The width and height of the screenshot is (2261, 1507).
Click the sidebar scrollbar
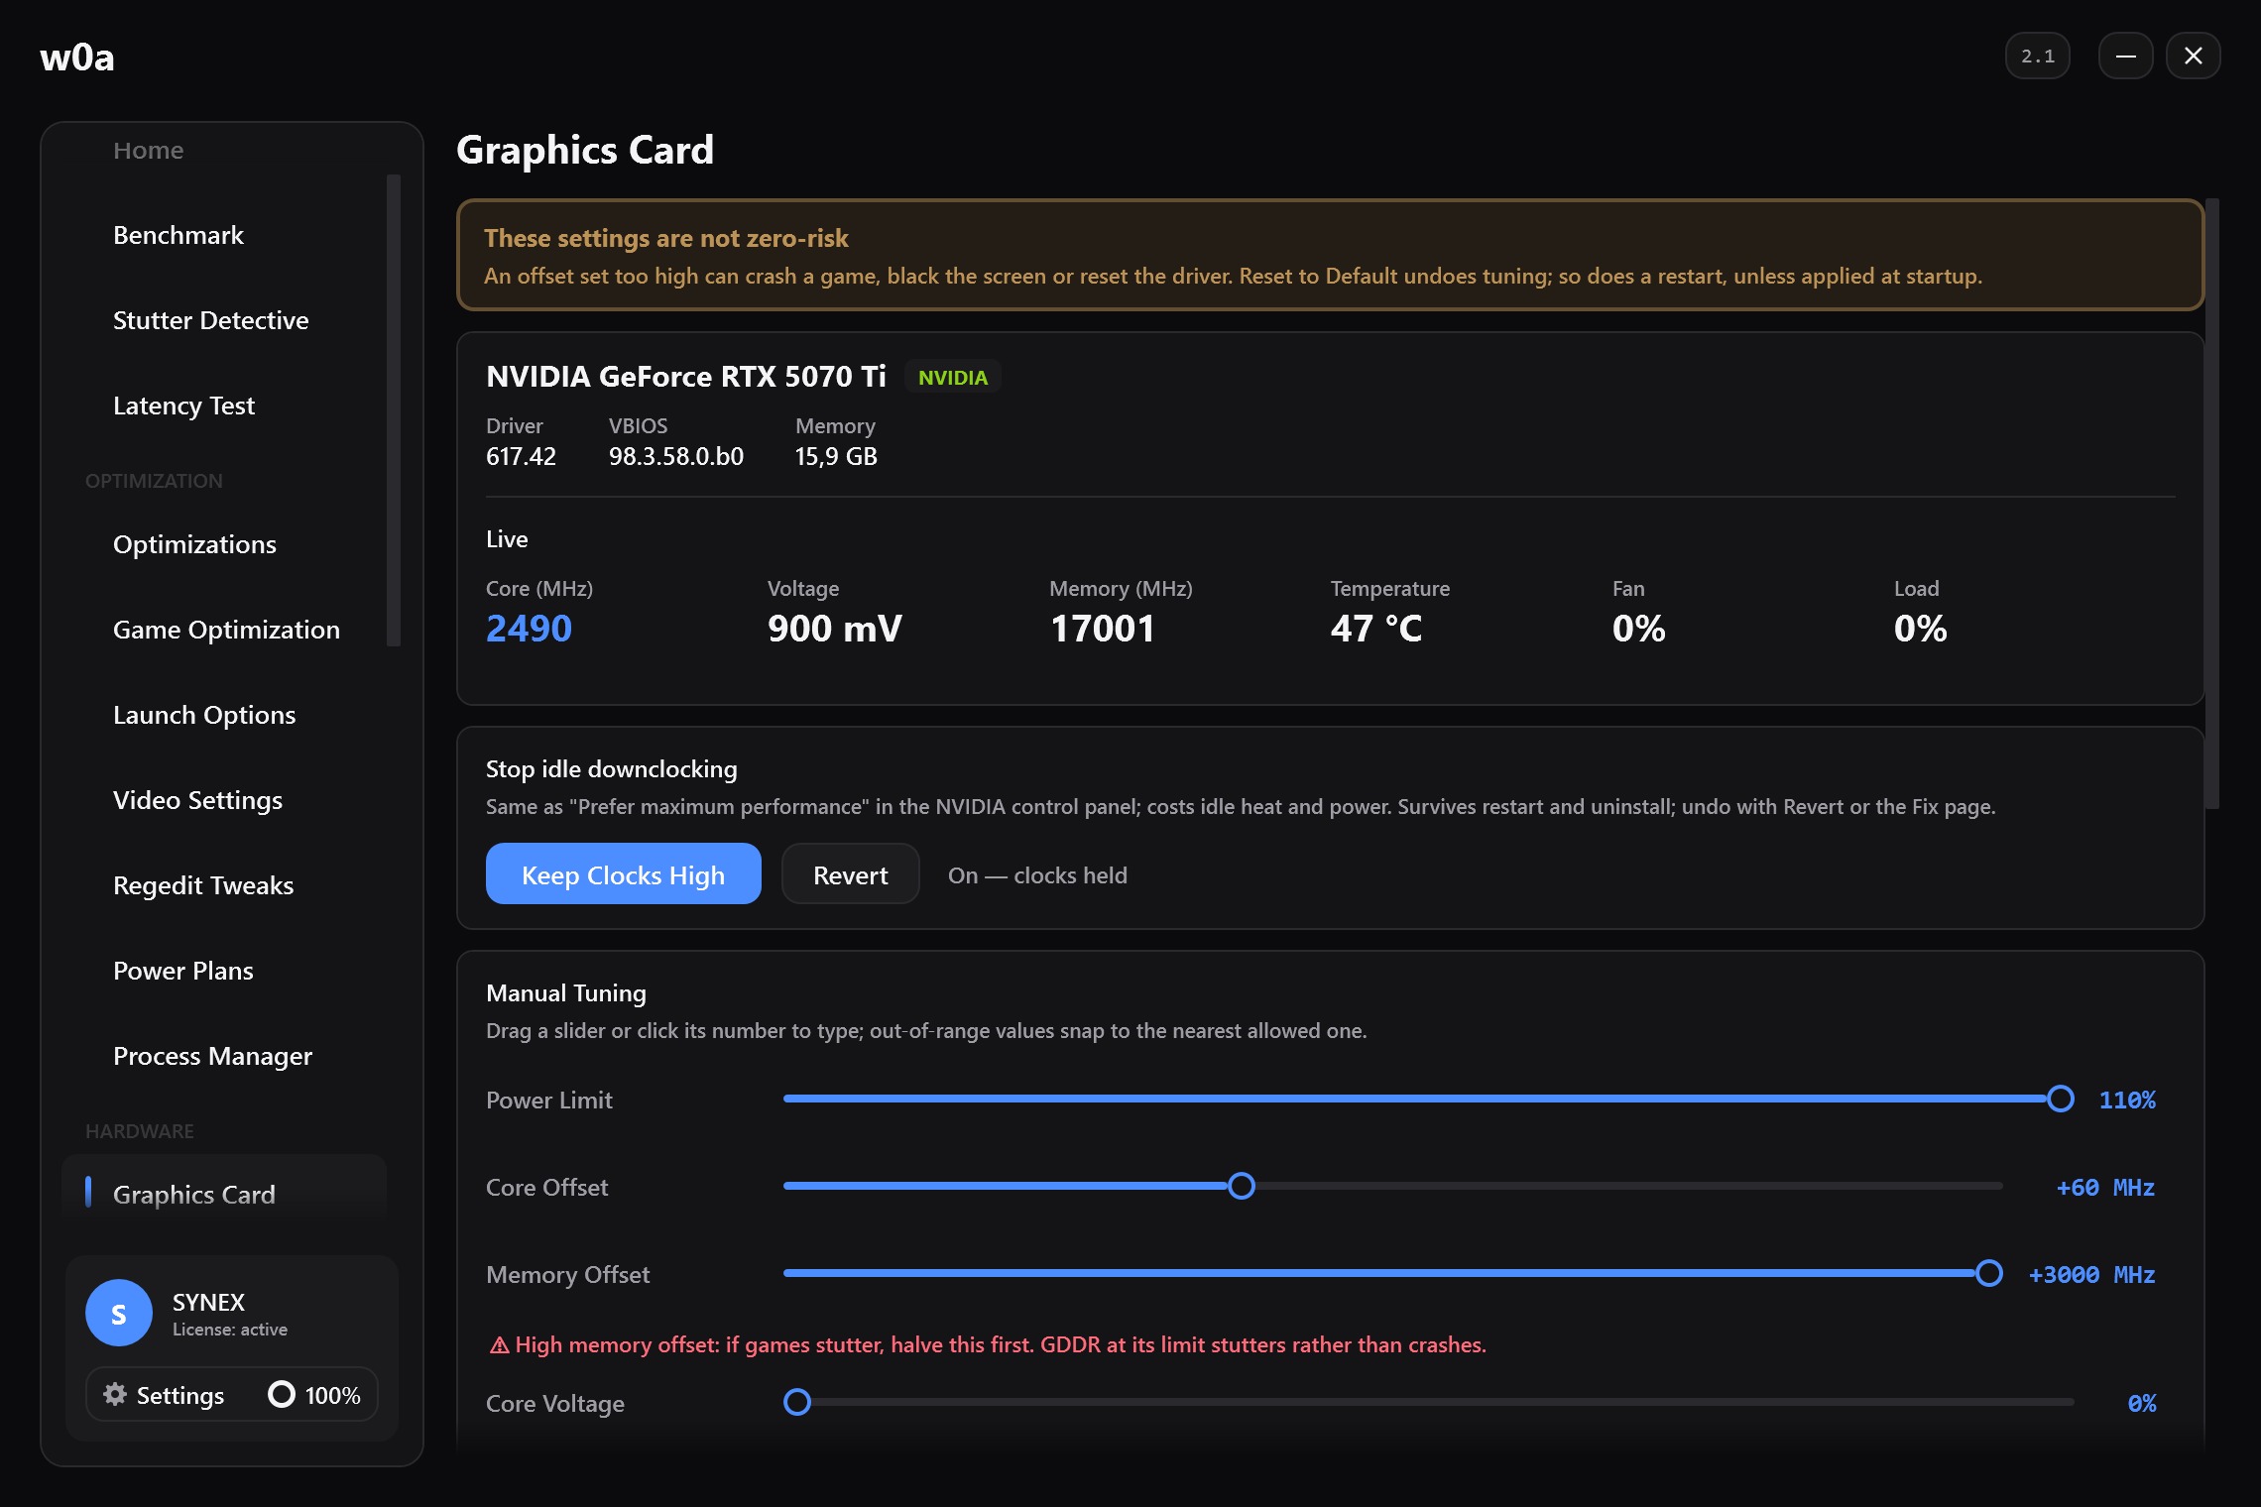[x=394, y=410]
